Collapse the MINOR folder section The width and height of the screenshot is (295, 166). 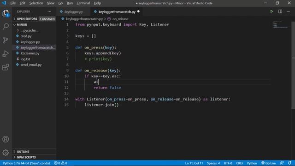[x=22, y=24]
